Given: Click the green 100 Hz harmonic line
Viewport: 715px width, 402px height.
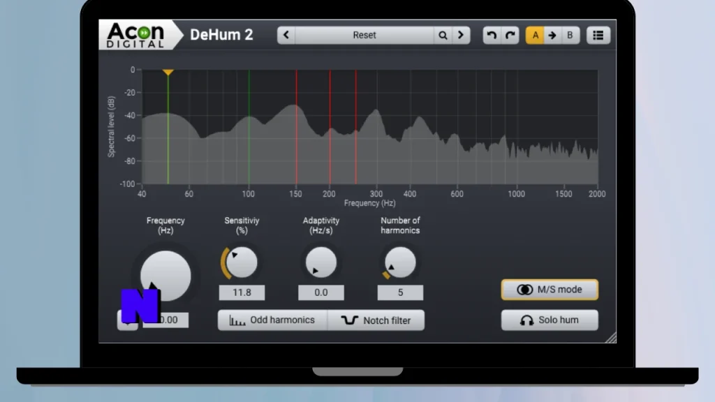Looking at the screenshot, I should click(x=249, y=127).
